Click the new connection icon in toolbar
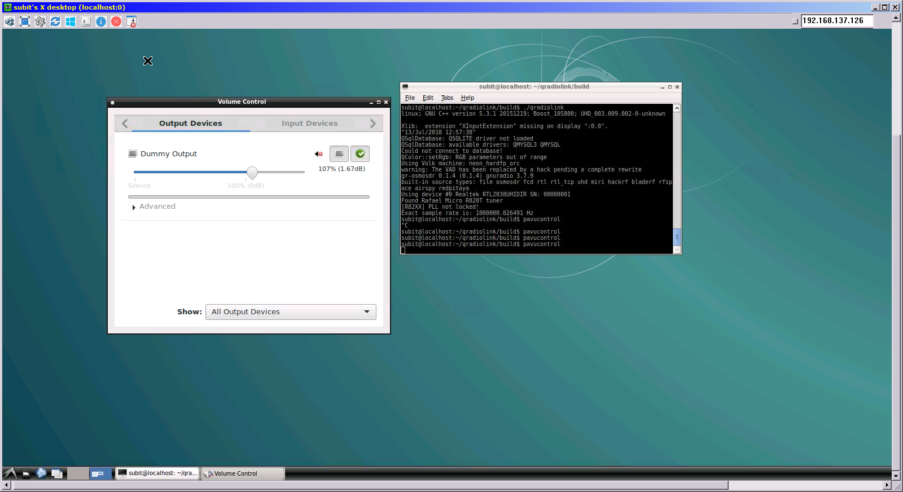 (10, 21)
